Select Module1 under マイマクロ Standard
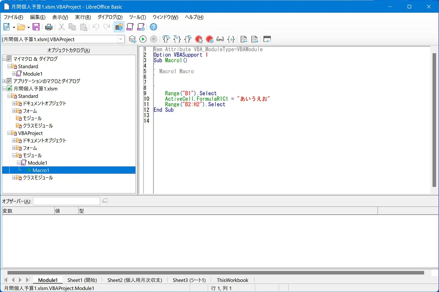 [33, 74]
